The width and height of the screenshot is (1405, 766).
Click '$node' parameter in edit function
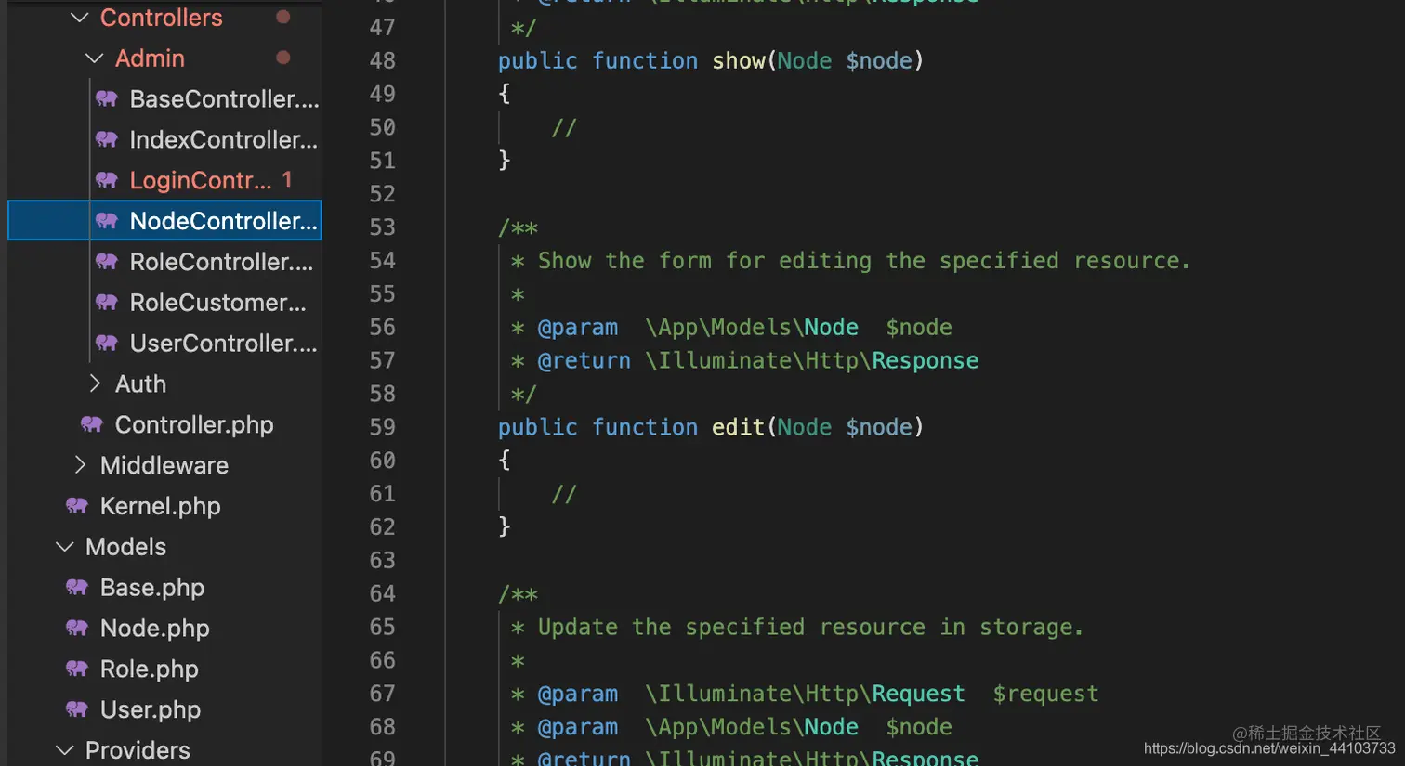(879, 428)
